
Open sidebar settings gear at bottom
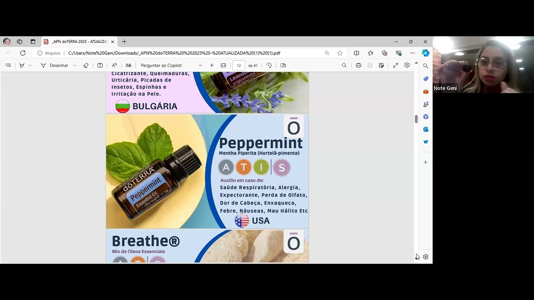[x=426, y=257]
